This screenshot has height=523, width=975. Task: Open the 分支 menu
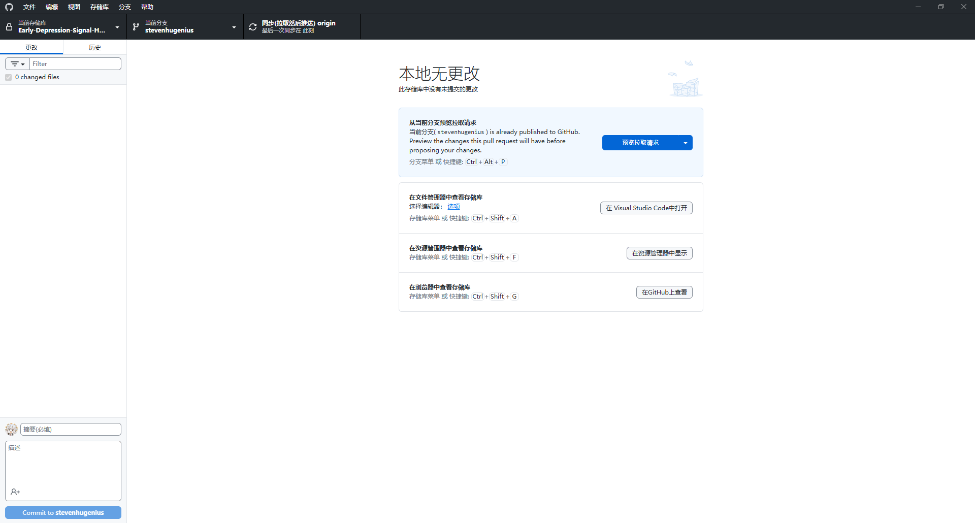pyautogui.click(x=124, y=7)
